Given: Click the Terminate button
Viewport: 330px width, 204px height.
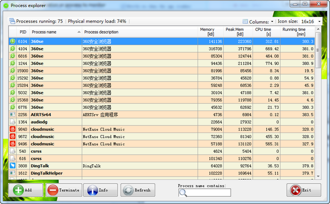Looking at the screenshot, I should 64,190.
